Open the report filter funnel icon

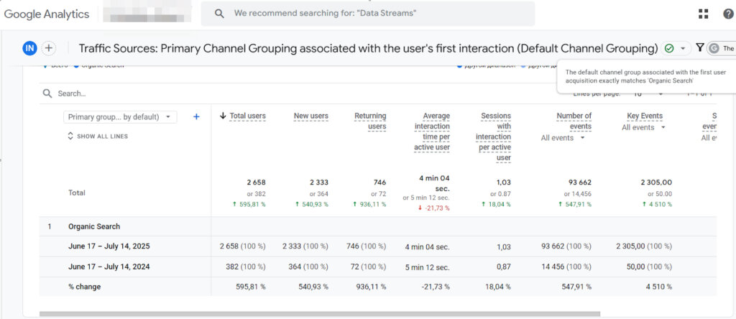coord(700,47)
